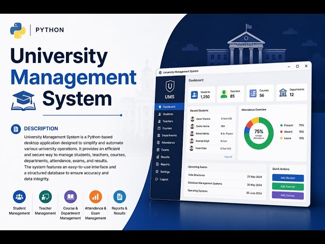Click Rohan Mehta's avatar
Screen dimensions: 325x244
pyautogui.click(x=192, y=133)
